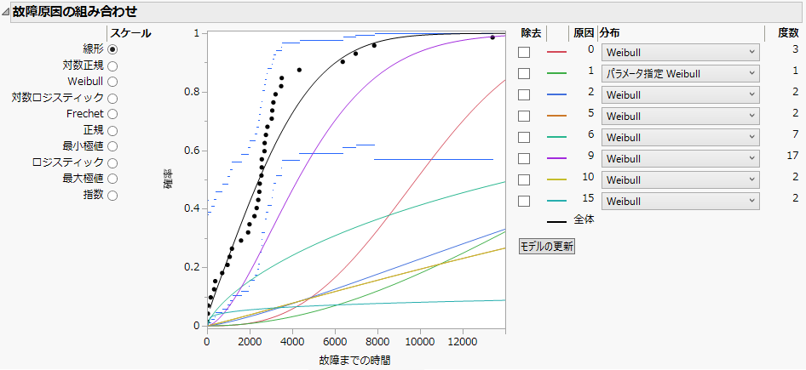806x370 pixels.
Task: Open distribution dropdown for cause 2
Action: [x=681, y=95]
